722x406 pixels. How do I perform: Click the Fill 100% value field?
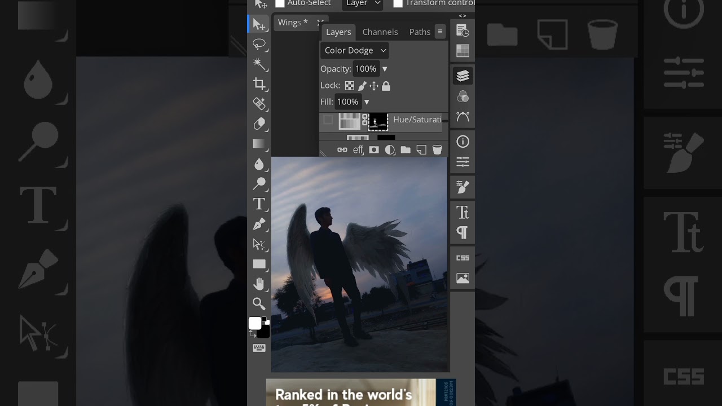(348, 102)
